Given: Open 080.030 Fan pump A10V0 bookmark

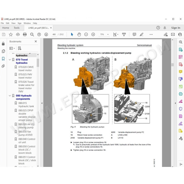Looking at the screenshot, I should click(x=25, y=133).
